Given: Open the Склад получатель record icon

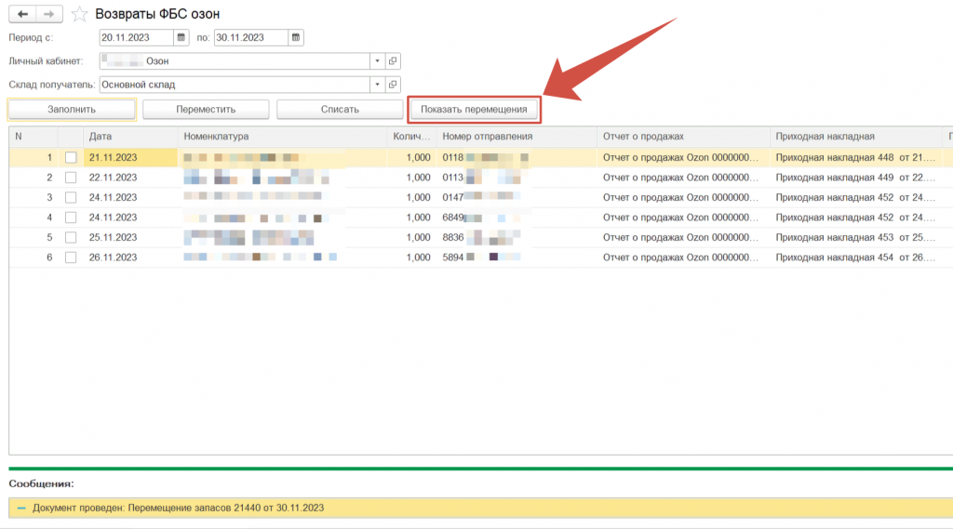Looking at the screenshot, I should pos(393,85).
